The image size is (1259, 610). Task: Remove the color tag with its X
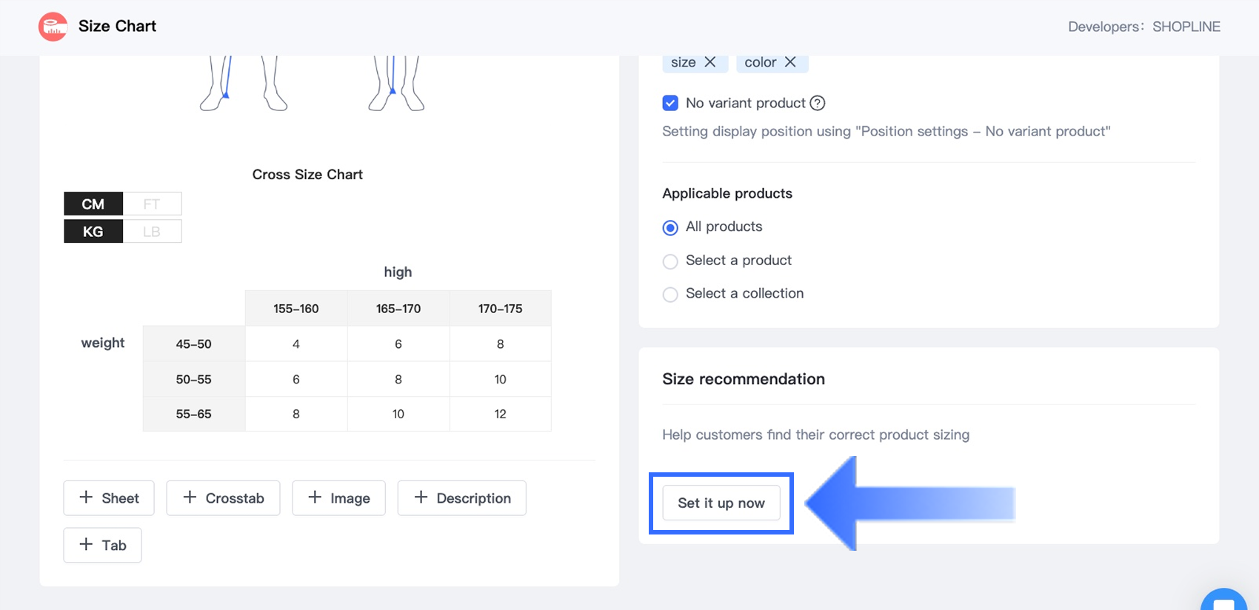[x=790, y=62]
